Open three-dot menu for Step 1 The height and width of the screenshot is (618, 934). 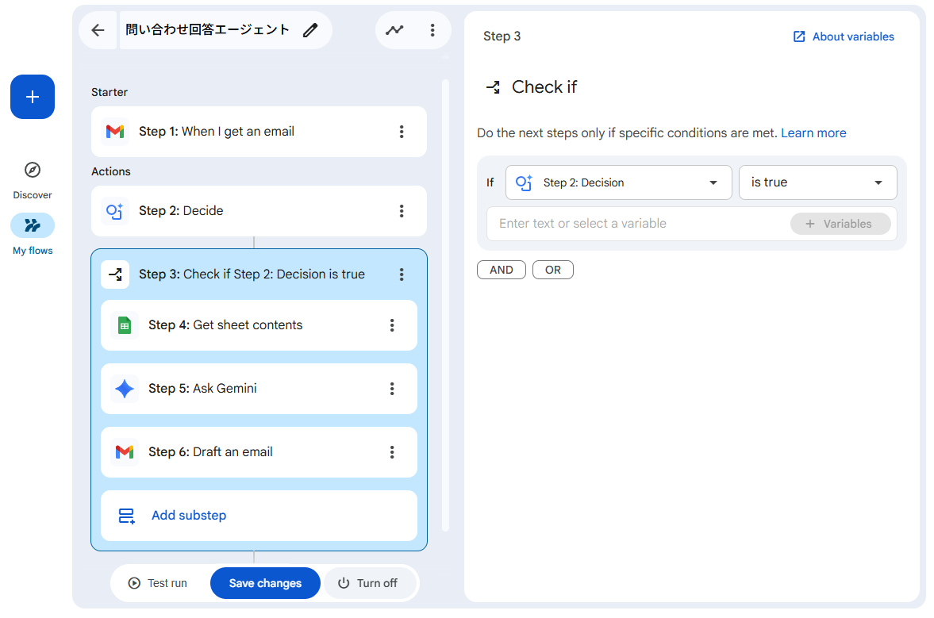402,132
